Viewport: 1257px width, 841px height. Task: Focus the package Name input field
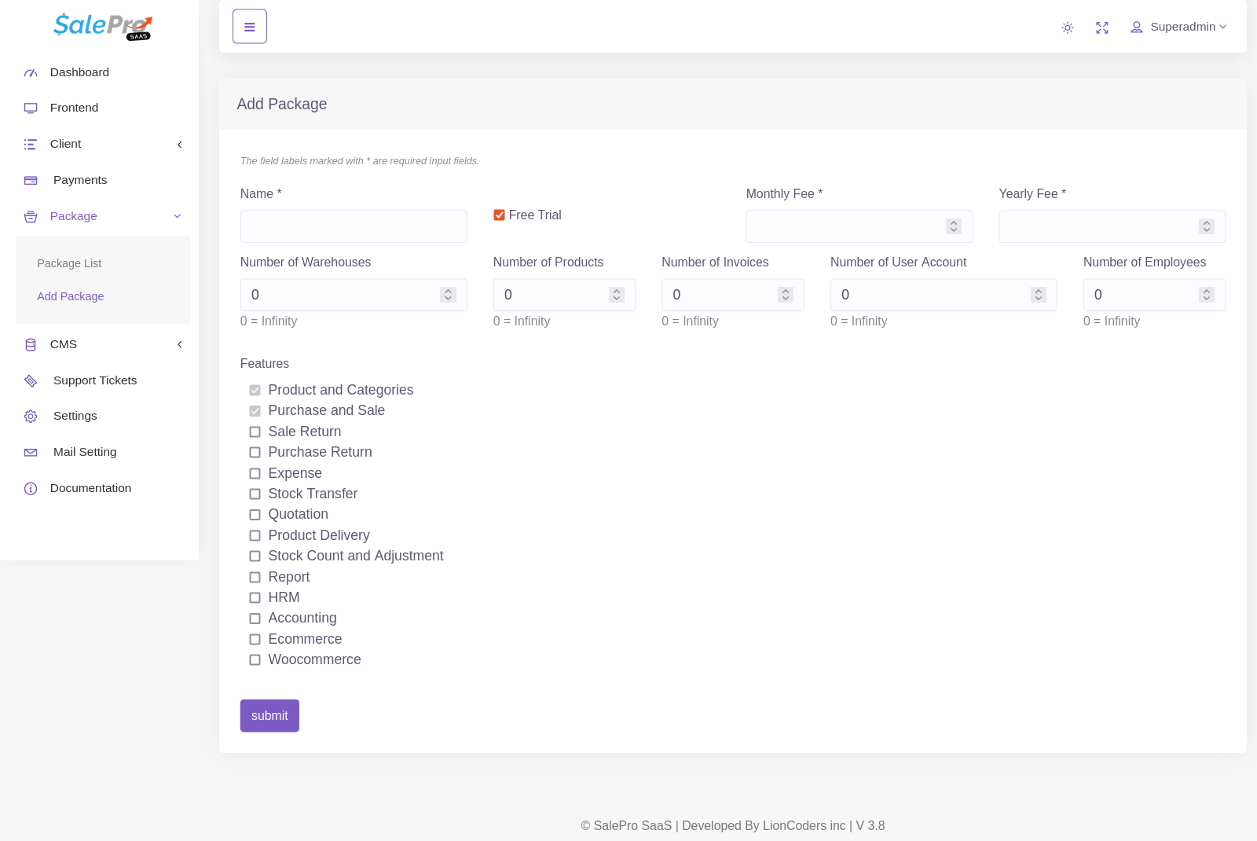coord(354,226)
